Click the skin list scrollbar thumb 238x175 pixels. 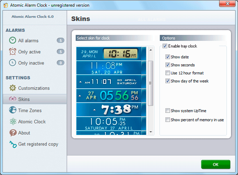(x=151, y=83)
